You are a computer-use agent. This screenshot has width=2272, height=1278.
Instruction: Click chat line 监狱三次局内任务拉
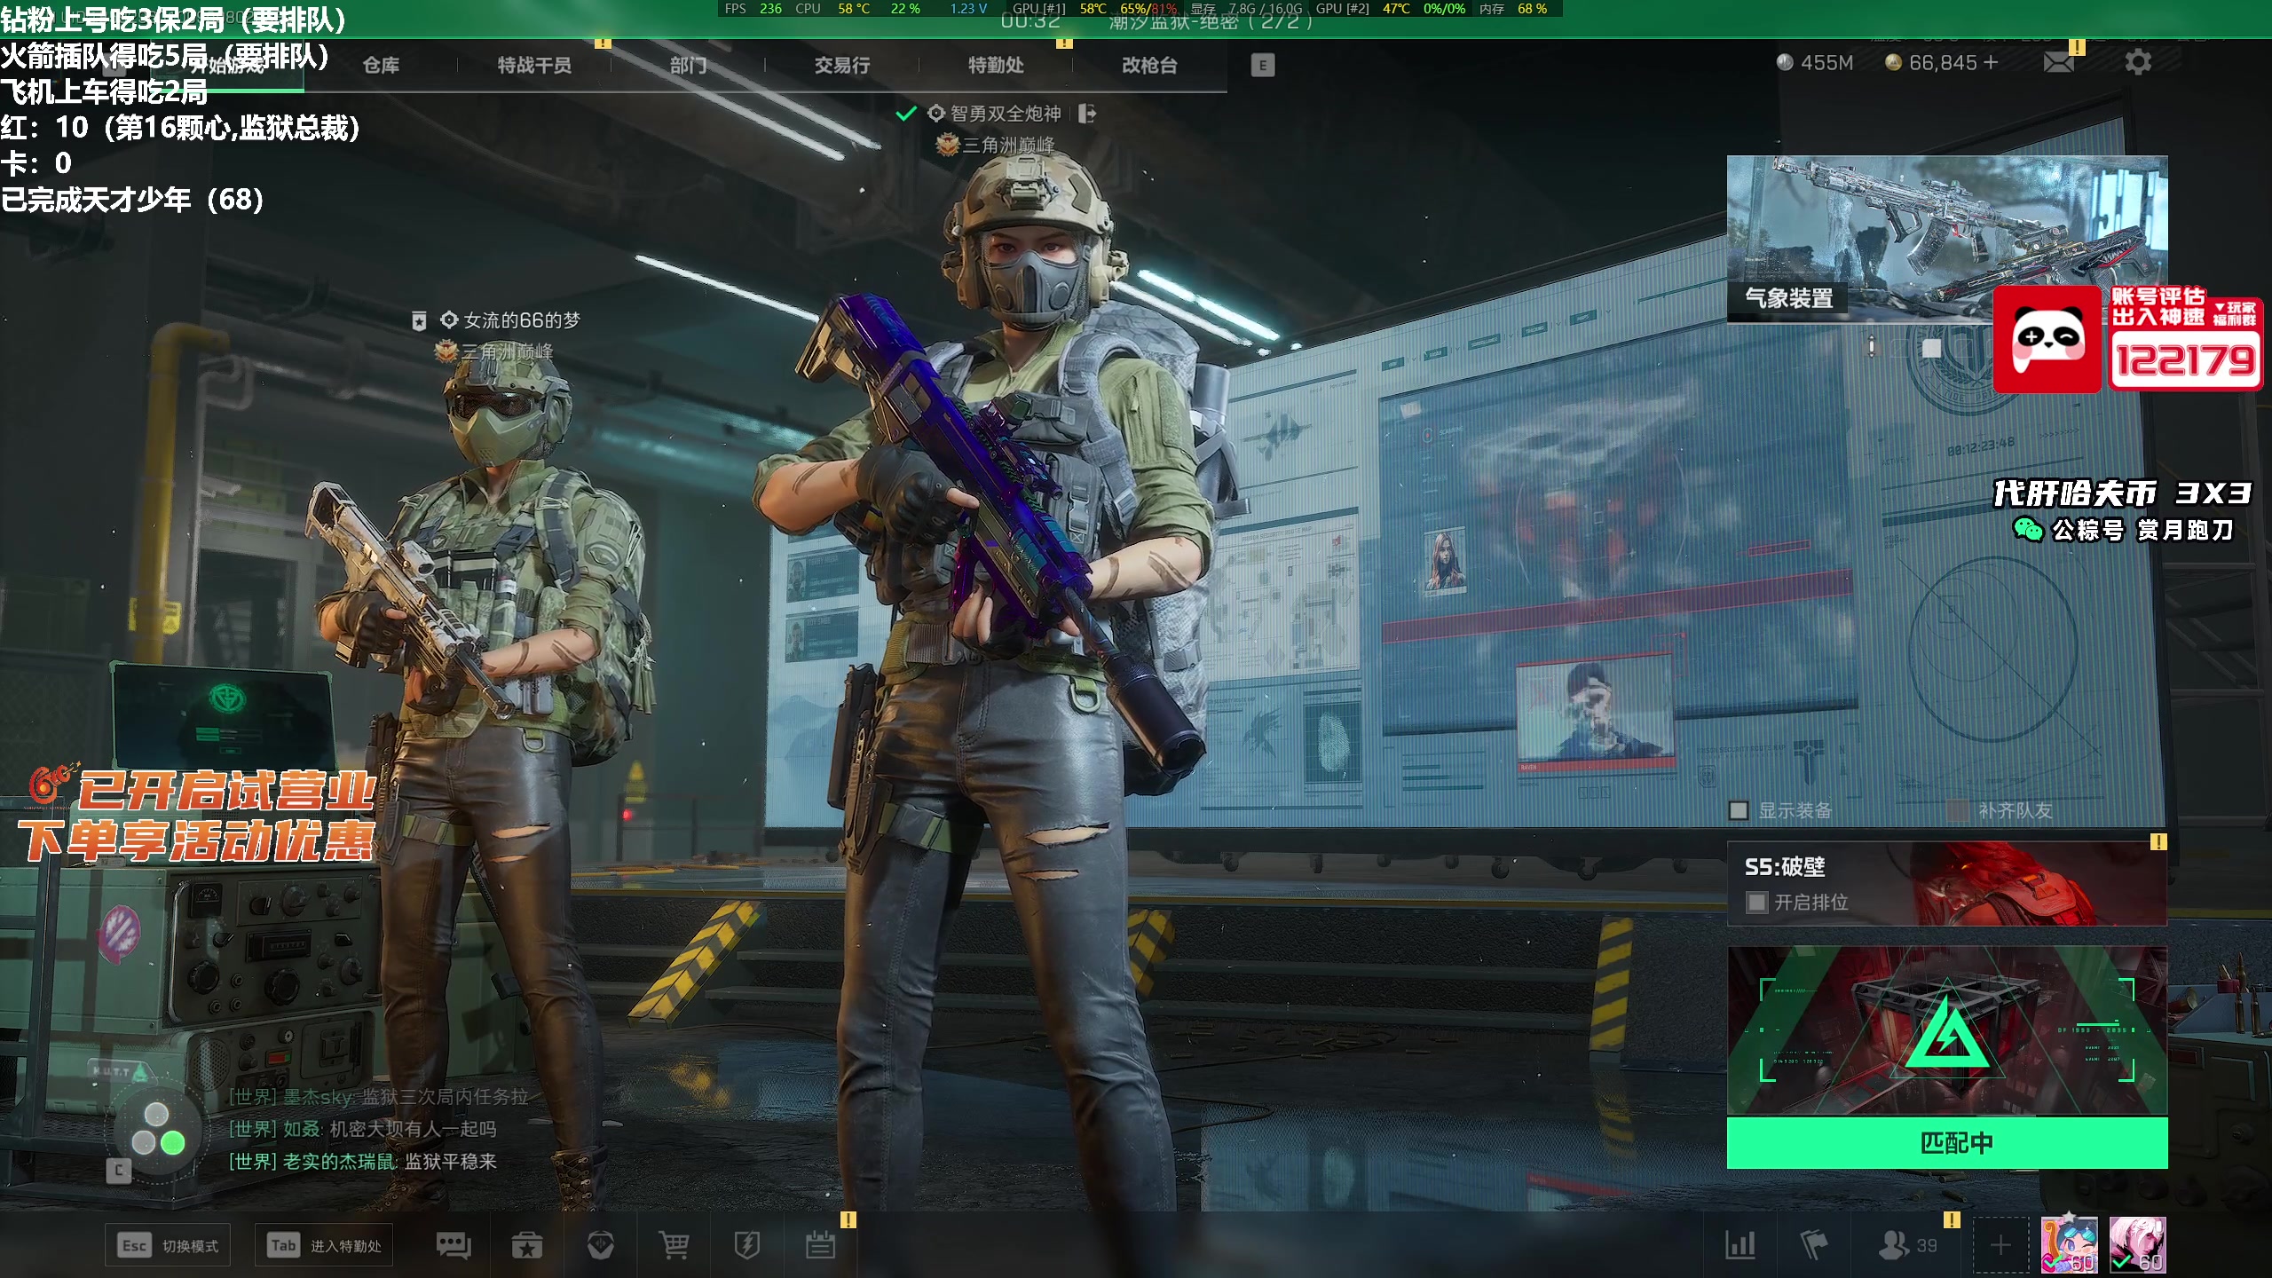coord(445,1097)
